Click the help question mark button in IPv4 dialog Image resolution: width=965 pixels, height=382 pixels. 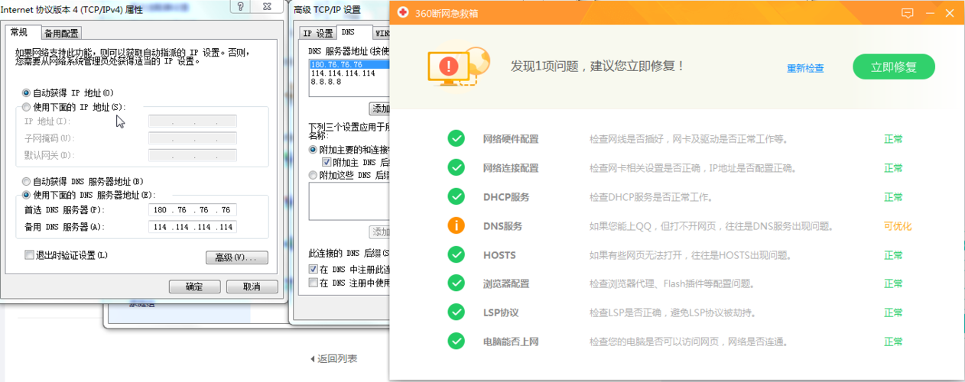240,7
